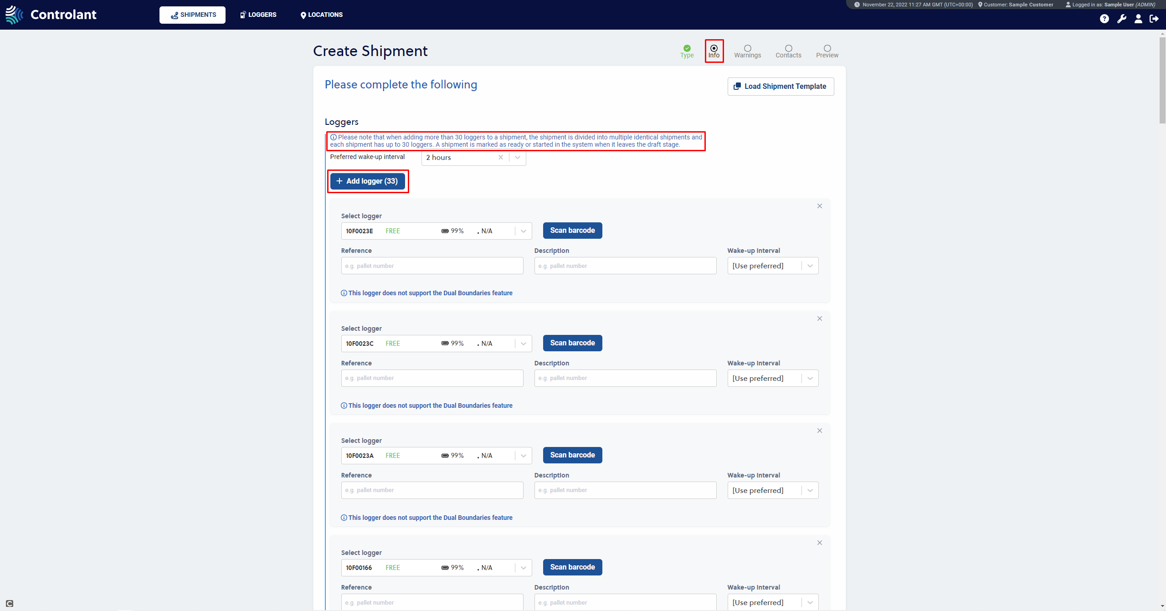Click the 'Create Shipment' heading
This screenshot has width=1166, height=611.
point(370,51)
